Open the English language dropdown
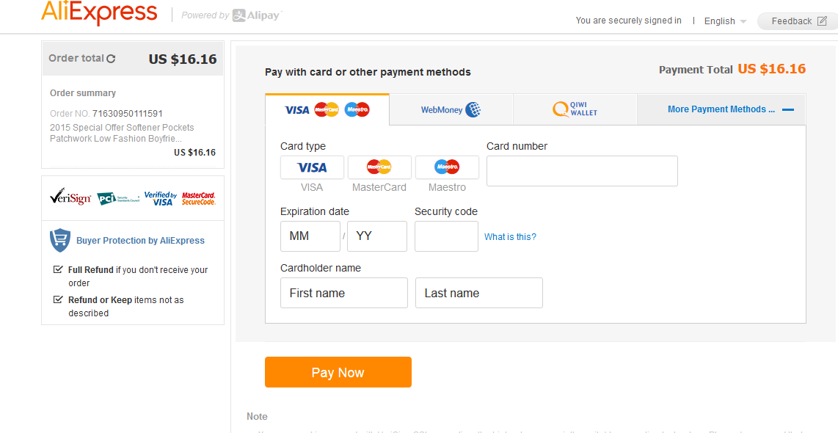This screenshot has width=838, height=433. click(725, 21)
